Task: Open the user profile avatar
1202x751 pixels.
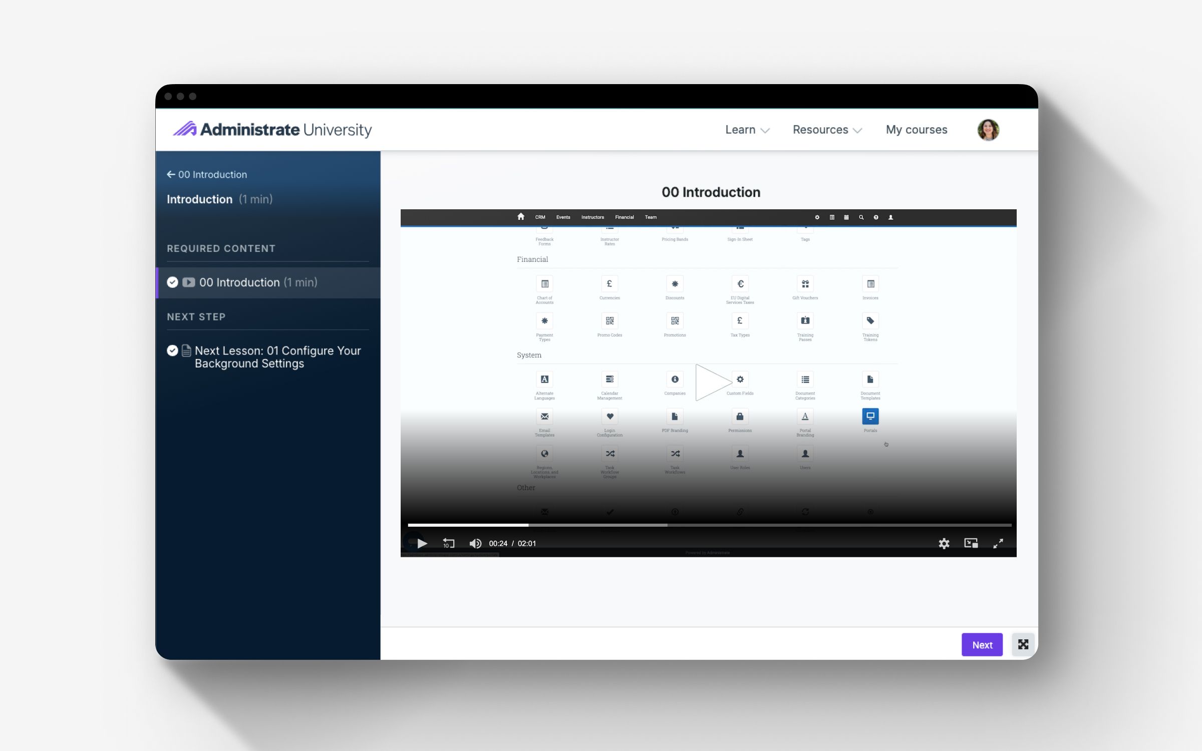Action: (x=988, y=130)
